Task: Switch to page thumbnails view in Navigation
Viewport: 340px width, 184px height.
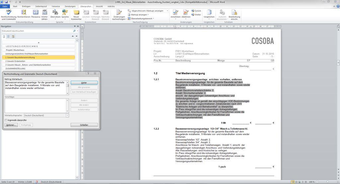Action: pos(8,36)
